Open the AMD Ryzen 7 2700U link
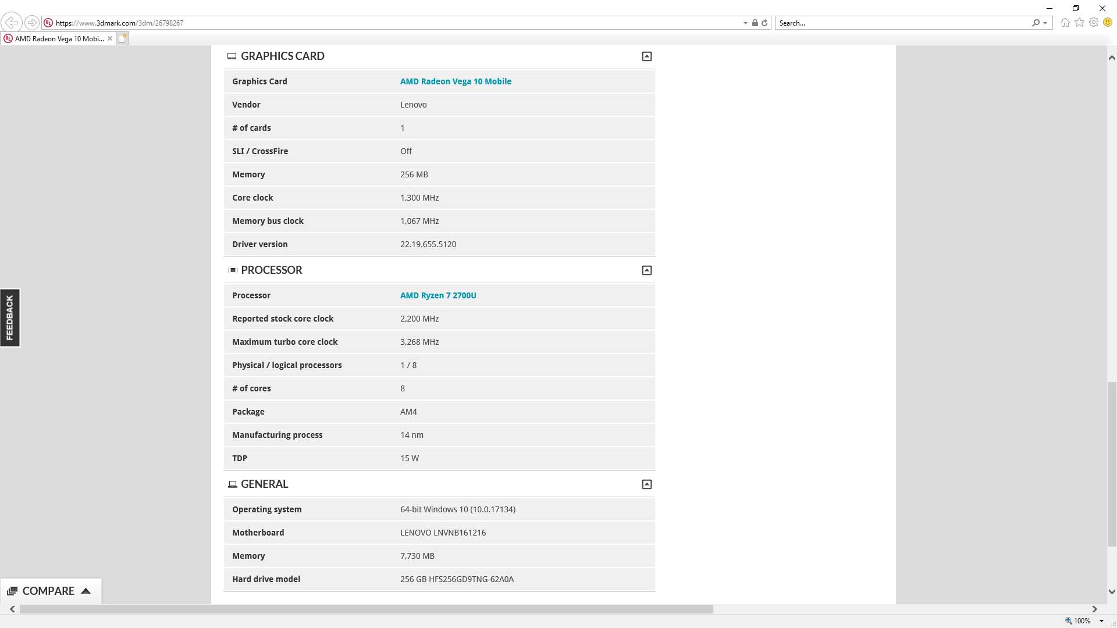Viewport: 1117px width, 628px height. pyautogui.click(x=438, y=295)
